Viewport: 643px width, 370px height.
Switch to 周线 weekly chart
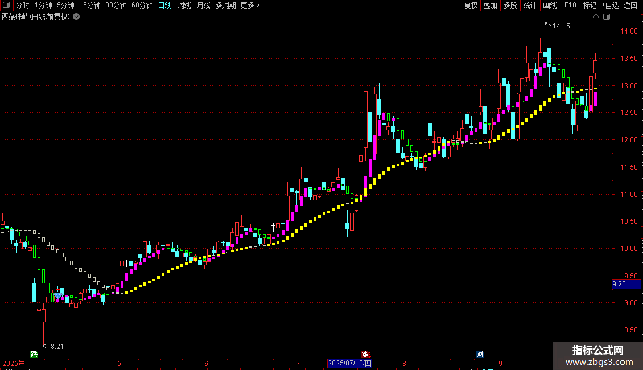point(184,5)
